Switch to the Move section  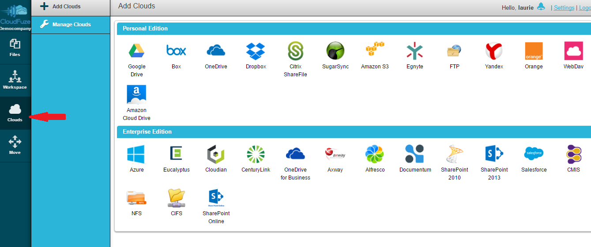(x=15, y=146)
